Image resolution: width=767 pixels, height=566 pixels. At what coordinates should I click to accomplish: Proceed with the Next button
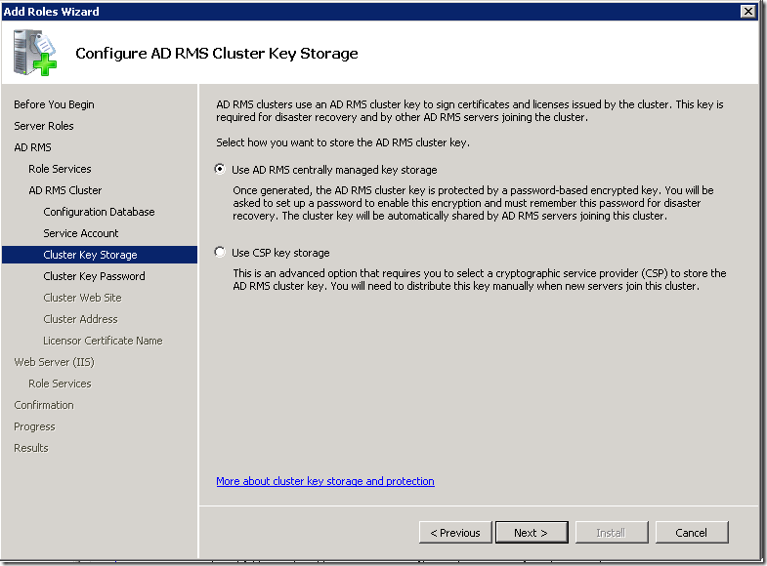pyautogui.click(x=532, y=532)
